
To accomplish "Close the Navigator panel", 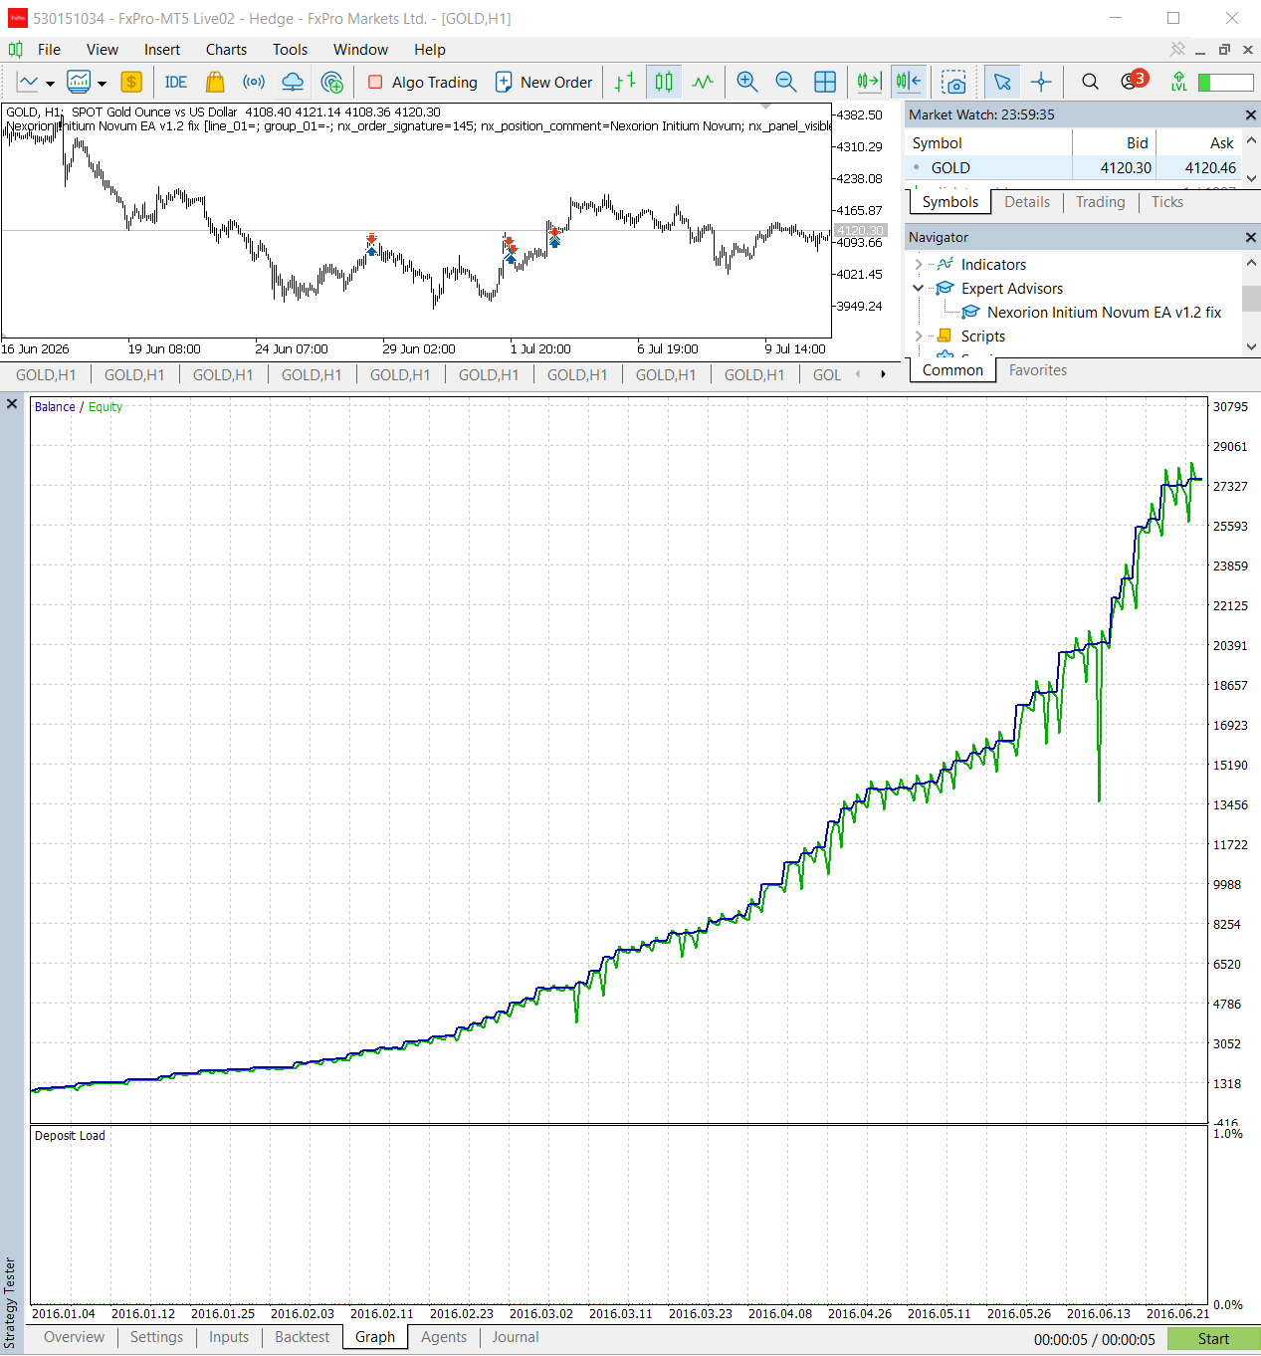I will pos(1250,238).
